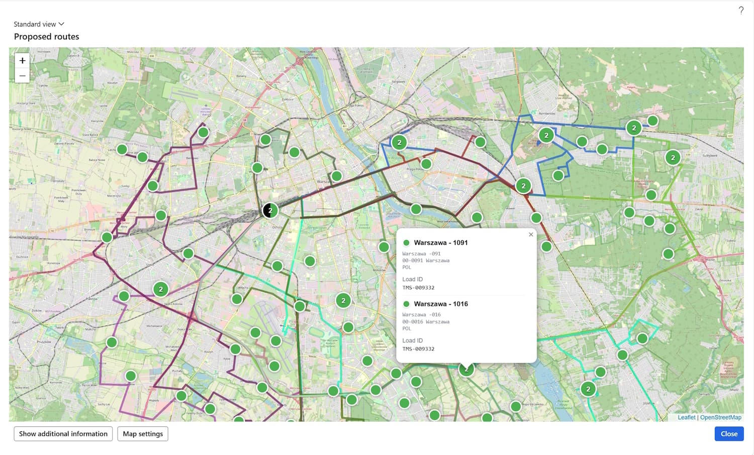Viewport: 754px width, 455px height.
Task: Open Map settings
Action: [143, 434]
